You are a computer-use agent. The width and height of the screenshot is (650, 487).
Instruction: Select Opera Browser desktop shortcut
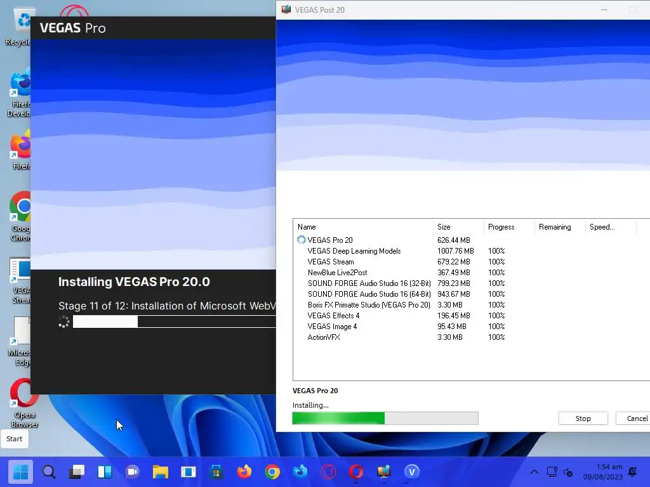24,403
